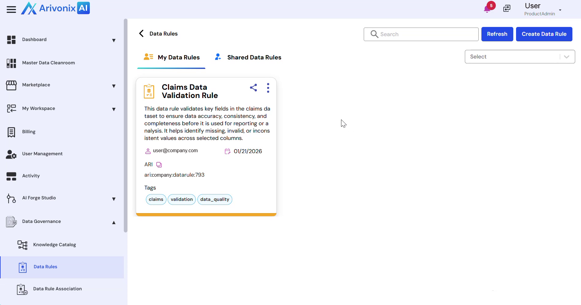The width and height of the screenshot is (581, 305).
Task: Open the hamburger menu icon
Action: coord(11,9)
